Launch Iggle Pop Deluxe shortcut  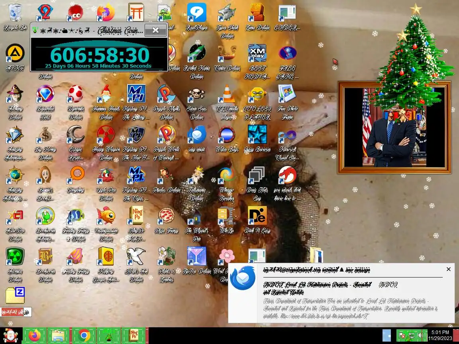pos(106,184)
